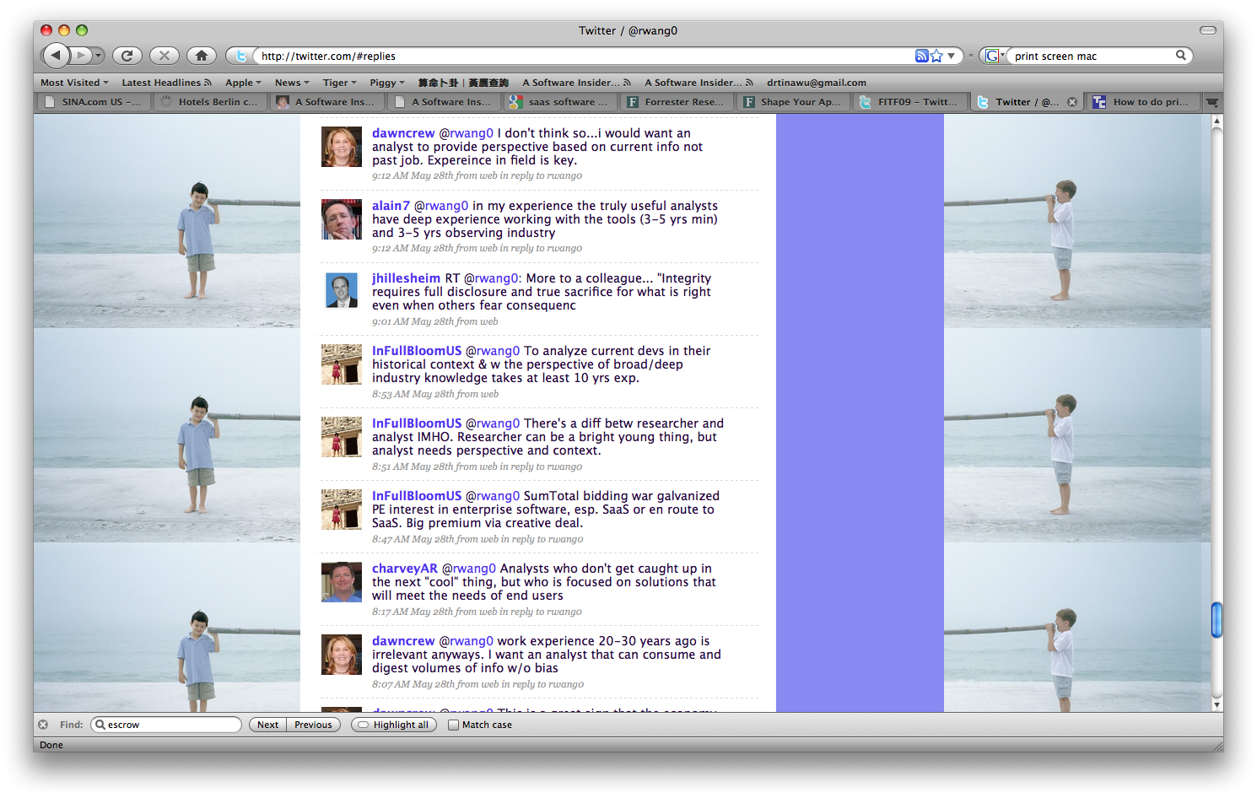Switch to the Hotels Berlin tab
The width and height of the screenshot is (1257, 798).
[x=210, y=102]
